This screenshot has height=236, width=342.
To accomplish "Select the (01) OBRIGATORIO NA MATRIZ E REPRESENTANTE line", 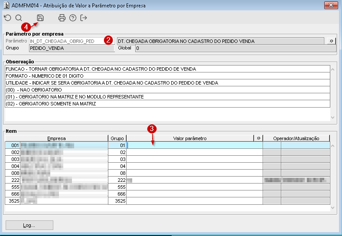I will [x=167, y=97].
